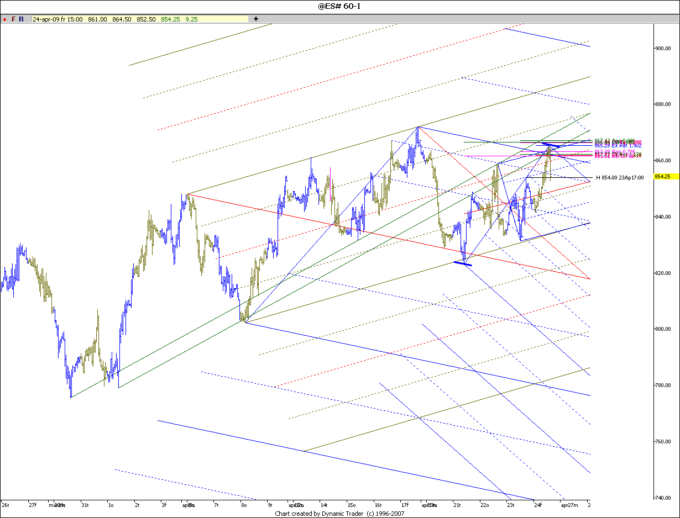Click the green change value 9.25
Screen dimensions: 680x518
(x=192, y=19)
